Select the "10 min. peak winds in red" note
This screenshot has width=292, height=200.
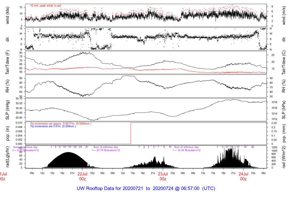(x=45, y=6)
